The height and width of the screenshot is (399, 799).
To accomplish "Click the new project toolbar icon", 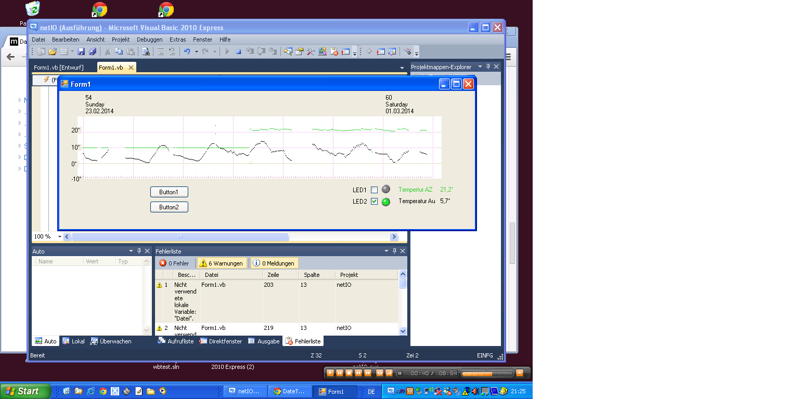I will [41, 51].
